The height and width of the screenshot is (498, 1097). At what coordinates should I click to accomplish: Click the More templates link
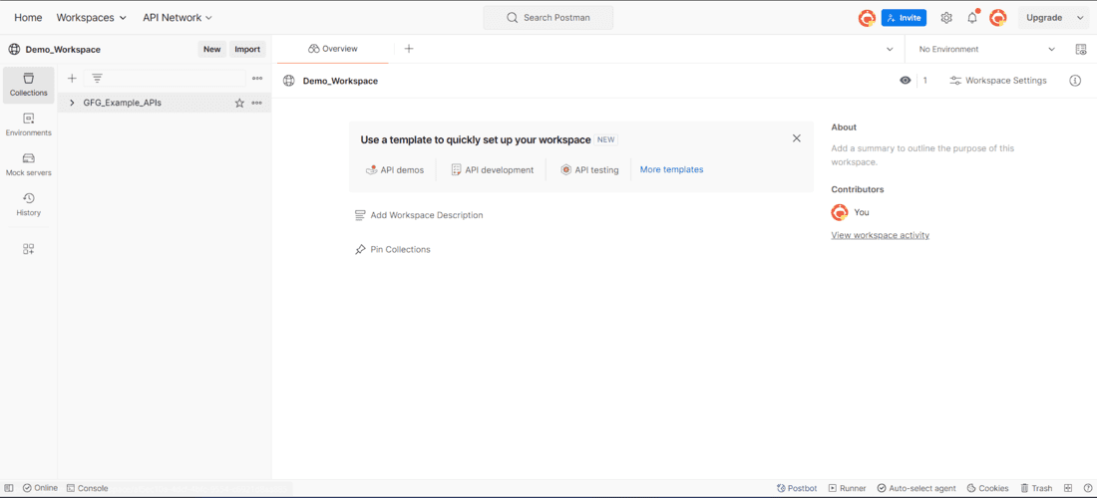click(x=671, y=169)
